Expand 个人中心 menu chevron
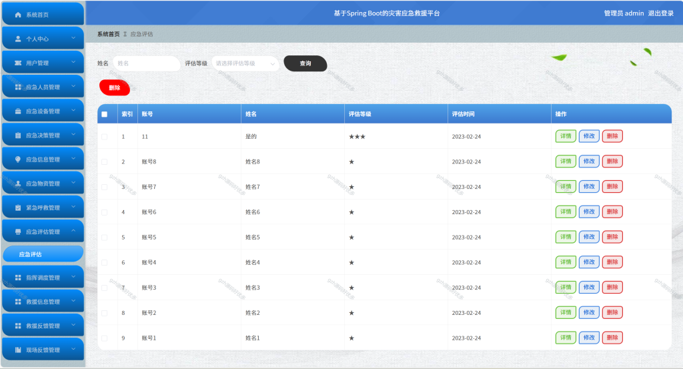 tap(73, 38)
